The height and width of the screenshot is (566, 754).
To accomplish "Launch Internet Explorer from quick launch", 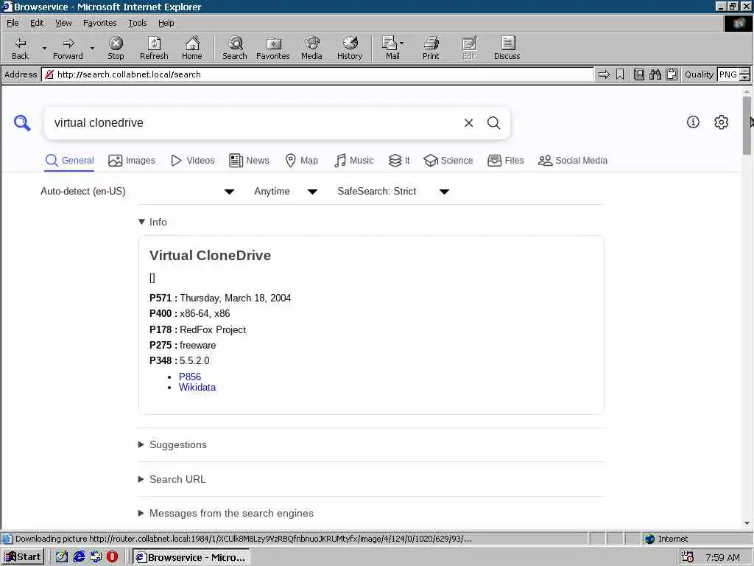I will (79, 557).
